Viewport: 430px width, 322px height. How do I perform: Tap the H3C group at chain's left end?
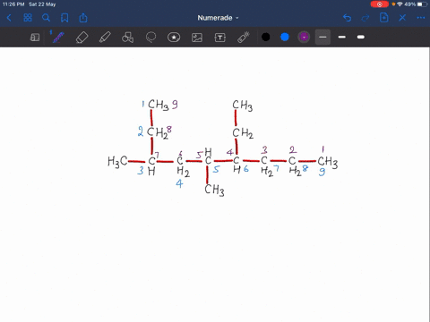point(117,162)
